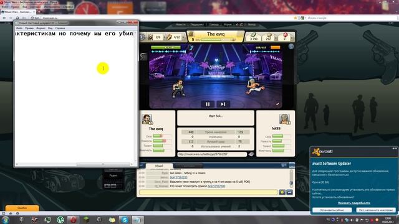Viewport: 399px width, 224px height.
Task: Click the copy battle link icon
Action: (251, 154)
